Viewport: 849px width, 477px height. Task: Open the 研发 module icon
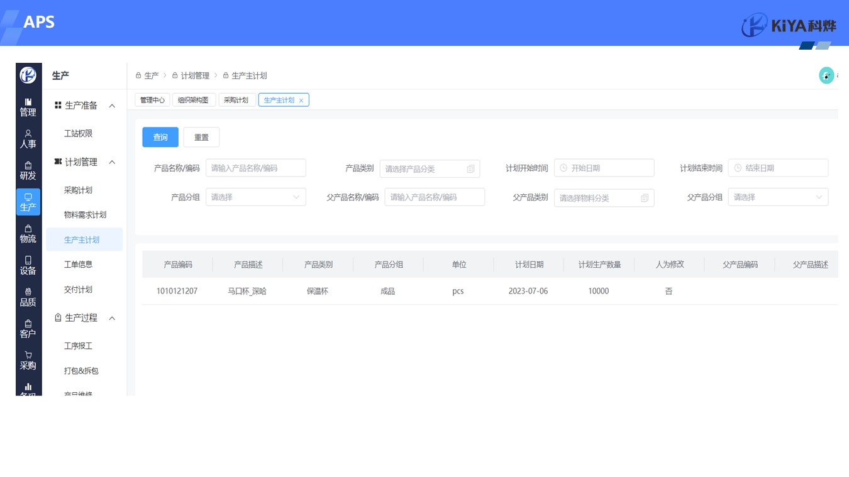pos(28,170)
